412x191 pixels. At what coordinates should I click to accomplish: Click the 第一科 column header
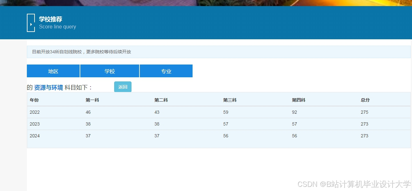click(92, 100)
